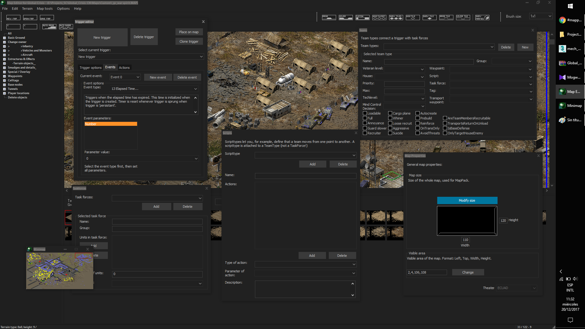Activate the Auto Raise terrain tool

[x=49, y=27]
